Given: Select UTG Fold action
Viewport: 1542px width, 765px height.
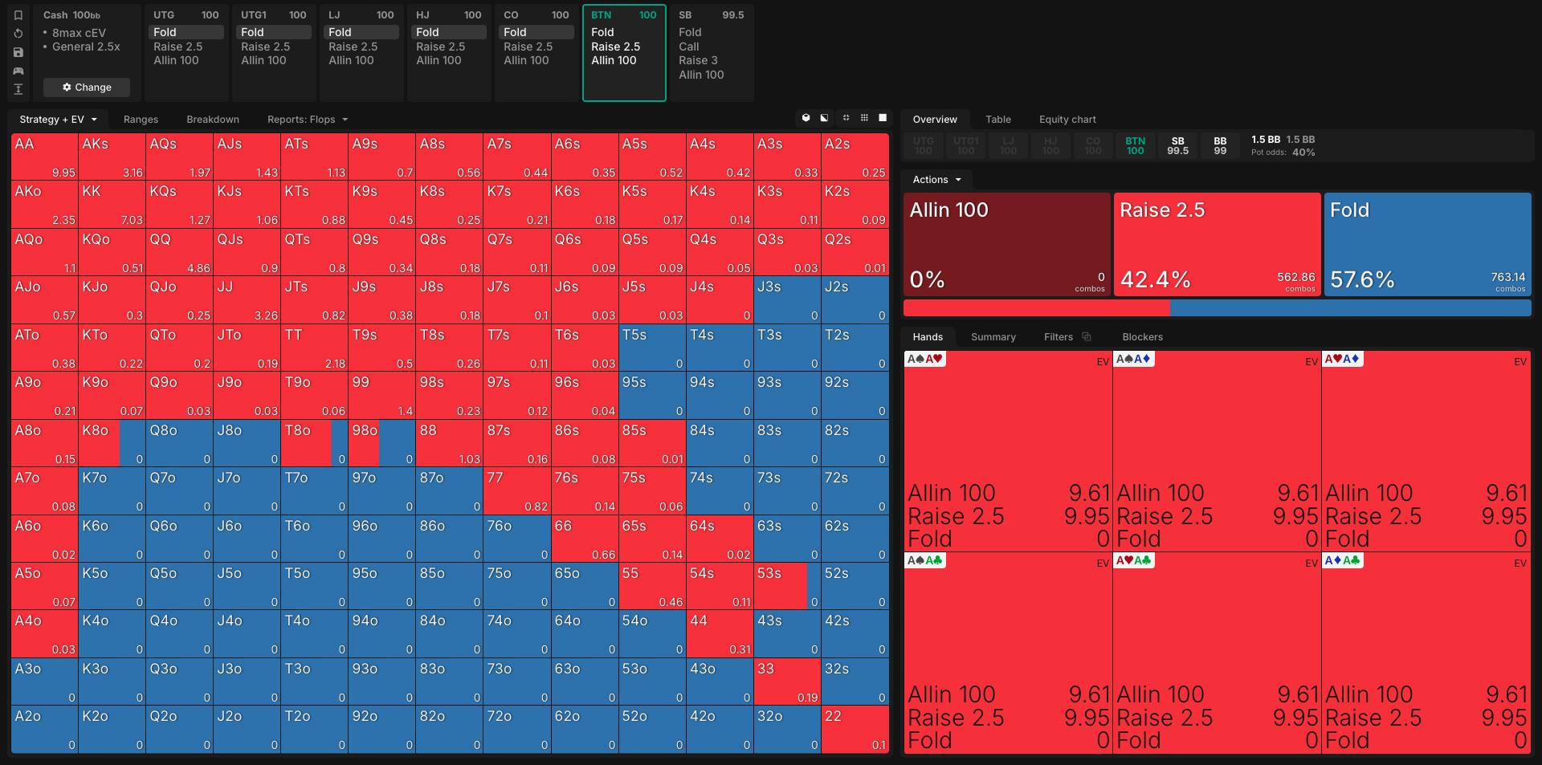Looking at the screenshot, I should [x=186, y=32].
